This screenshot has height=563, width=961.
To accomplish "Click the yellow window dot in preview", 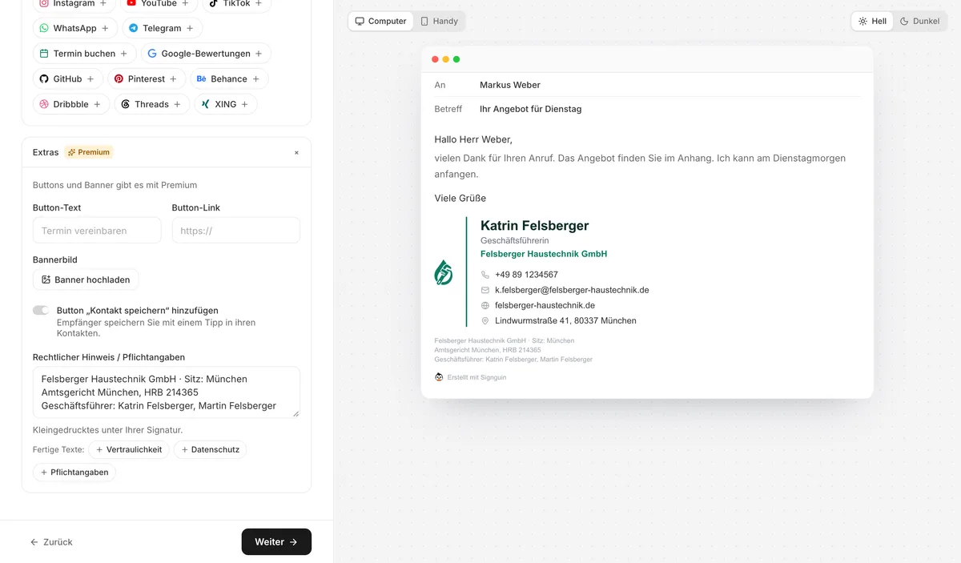I will 446,59.
